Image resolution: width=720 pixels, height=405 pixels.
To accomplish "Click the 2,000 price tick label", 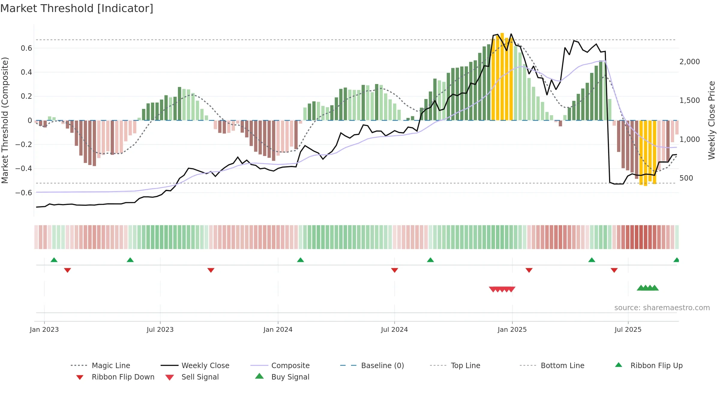I will coord(690,62).
